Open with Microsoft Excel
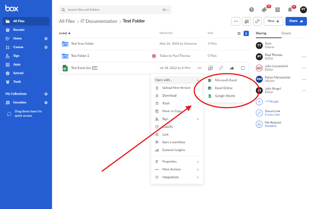This screenshot has width=314, height=209. tap(227, 80)
